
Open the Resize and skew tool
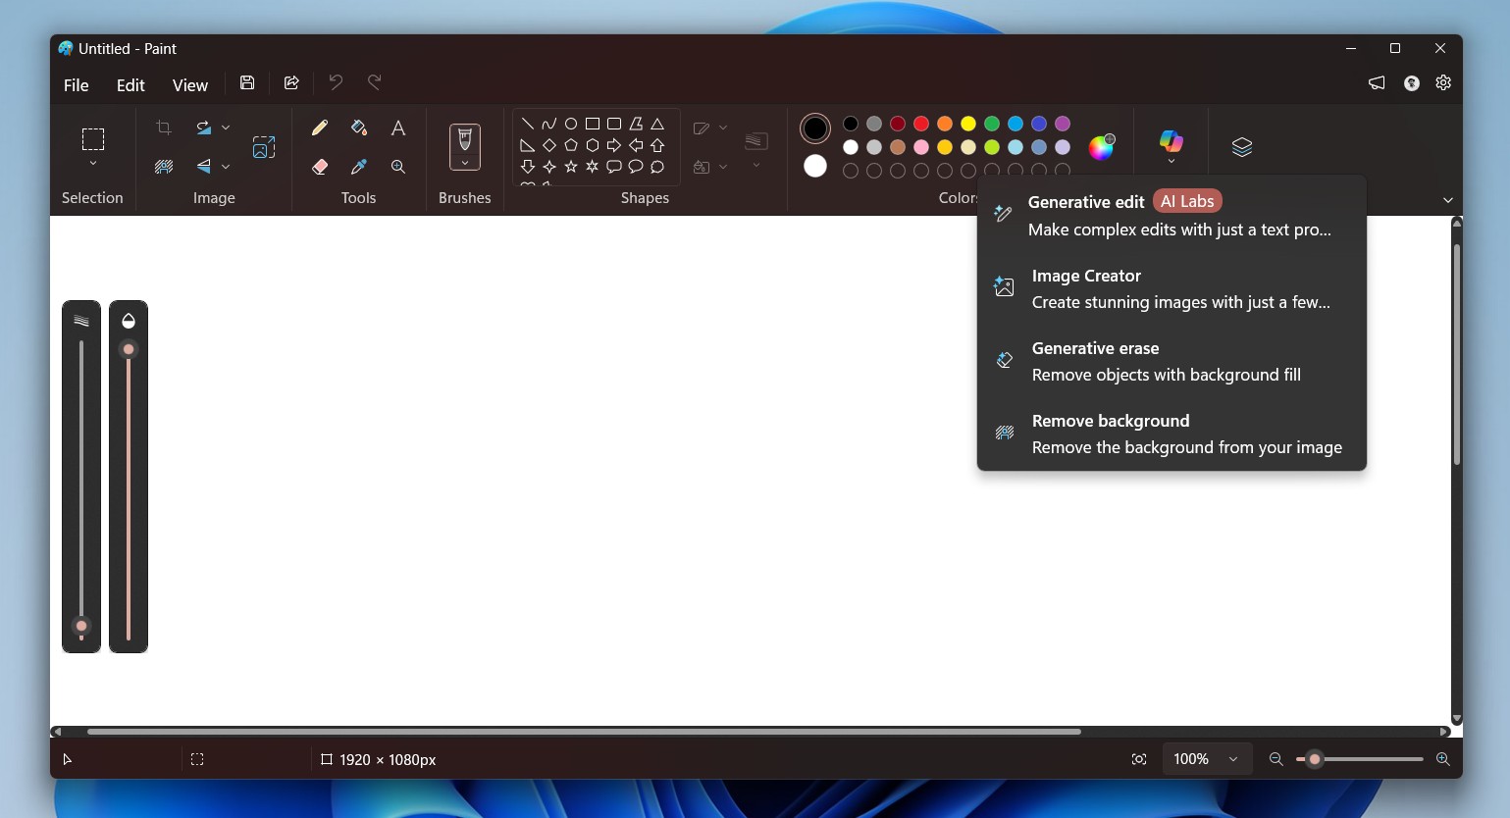pos(263,146)
